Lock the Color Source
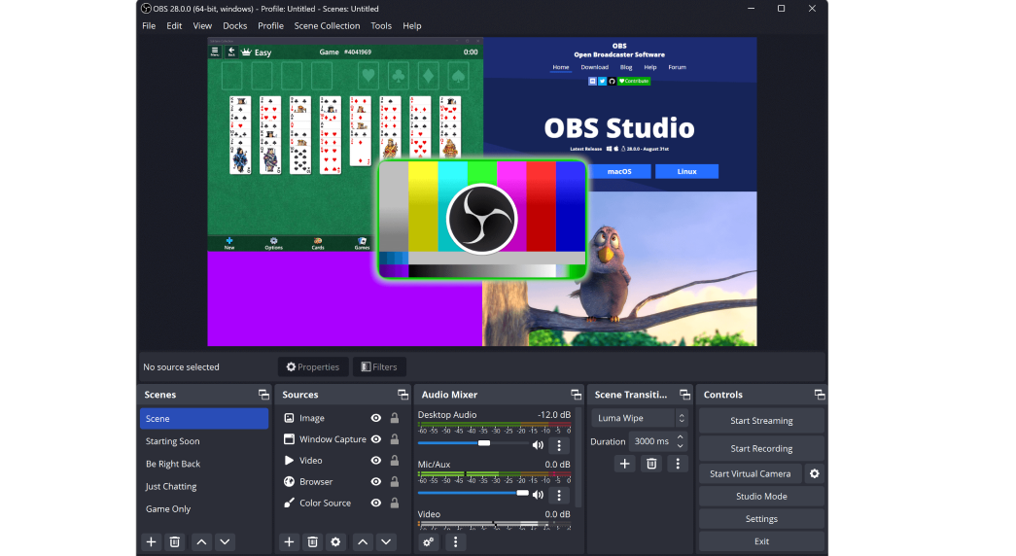This screenshot has width=1016, height=556. coord(394,503)
